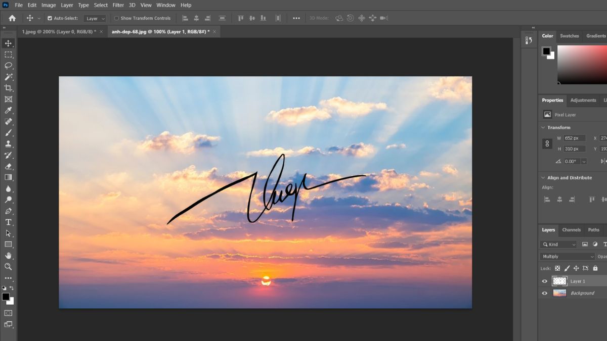607x341 pixels.
Task: Enable Show Transform Controls
Action: click(117, 18)
